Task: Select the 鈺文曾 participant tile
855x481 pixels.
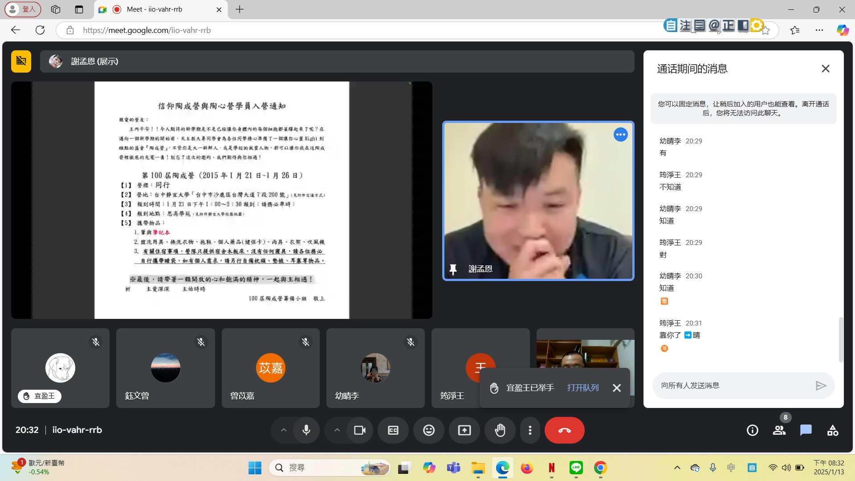Action: (x=166, y=368)
